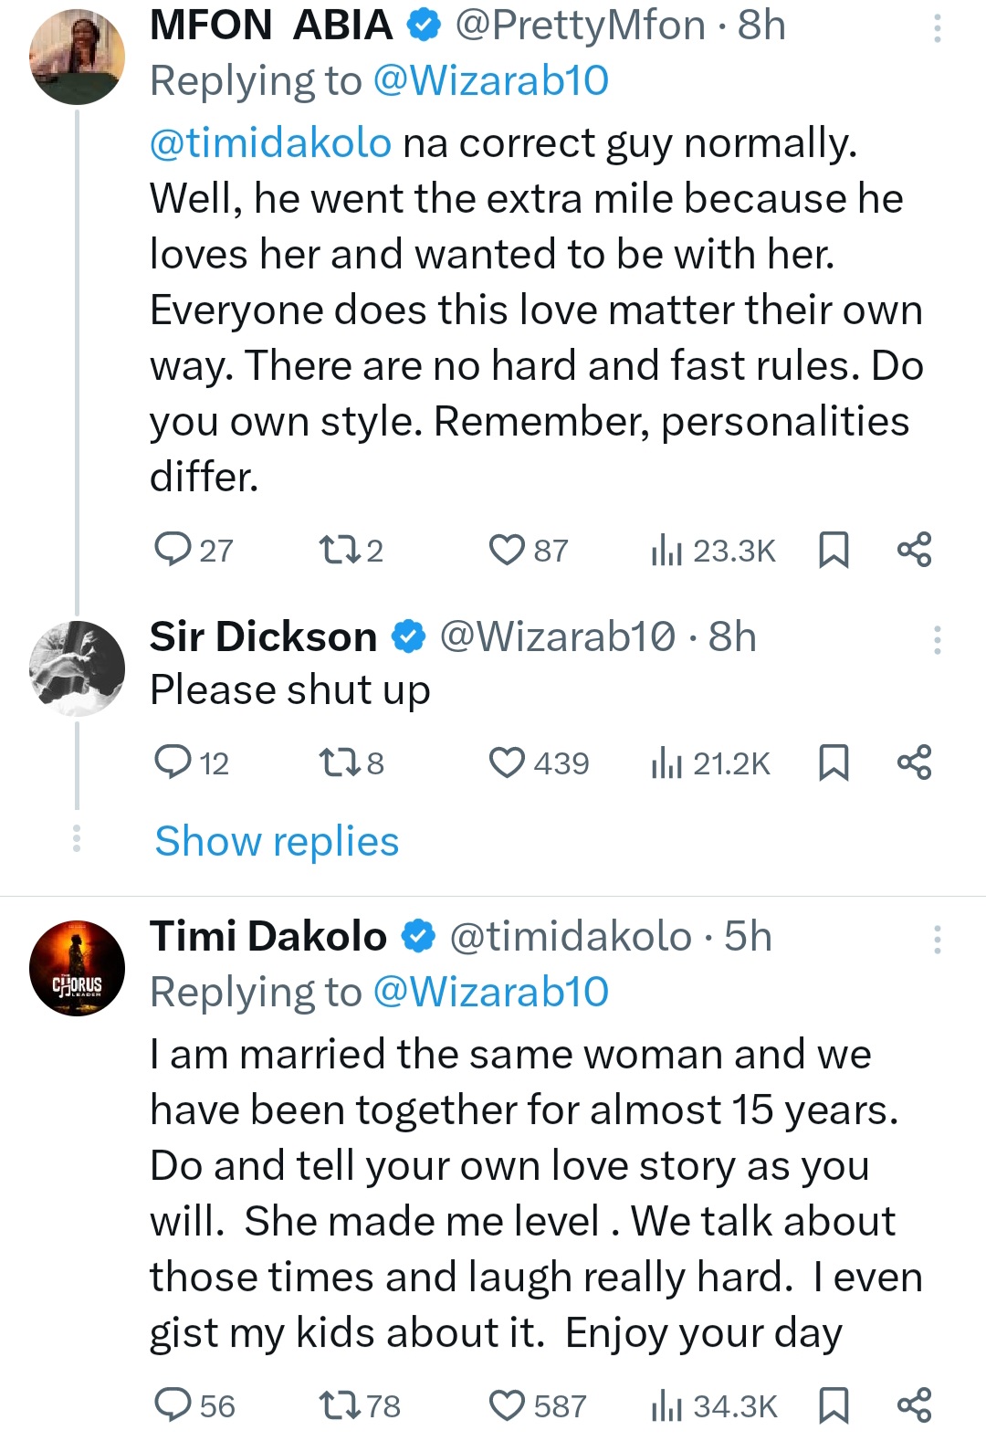Open more options for Sir Dickson's tweet
The image size is (986, 1451).
937,640
